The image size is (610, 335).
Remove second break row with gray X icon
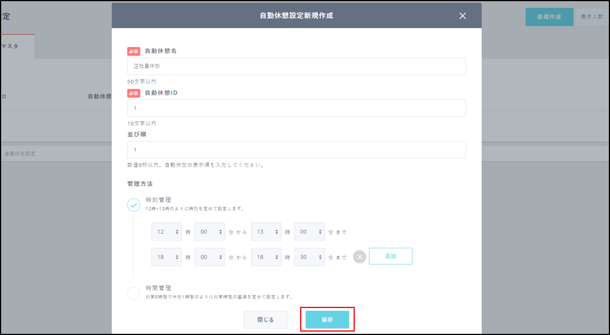pyautogui.click(x=359, y=257)
